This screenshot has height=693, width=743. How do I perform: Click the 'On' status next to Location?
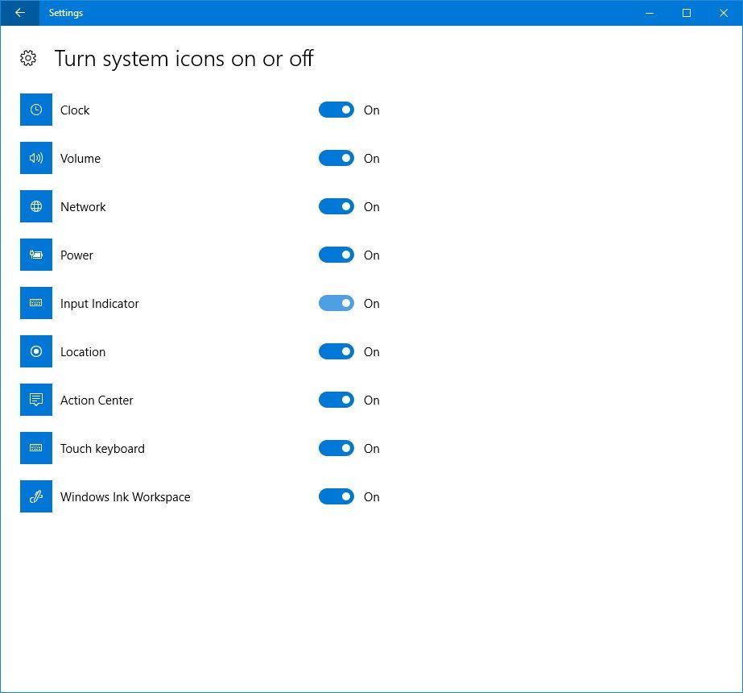click(x=372, y=352)
